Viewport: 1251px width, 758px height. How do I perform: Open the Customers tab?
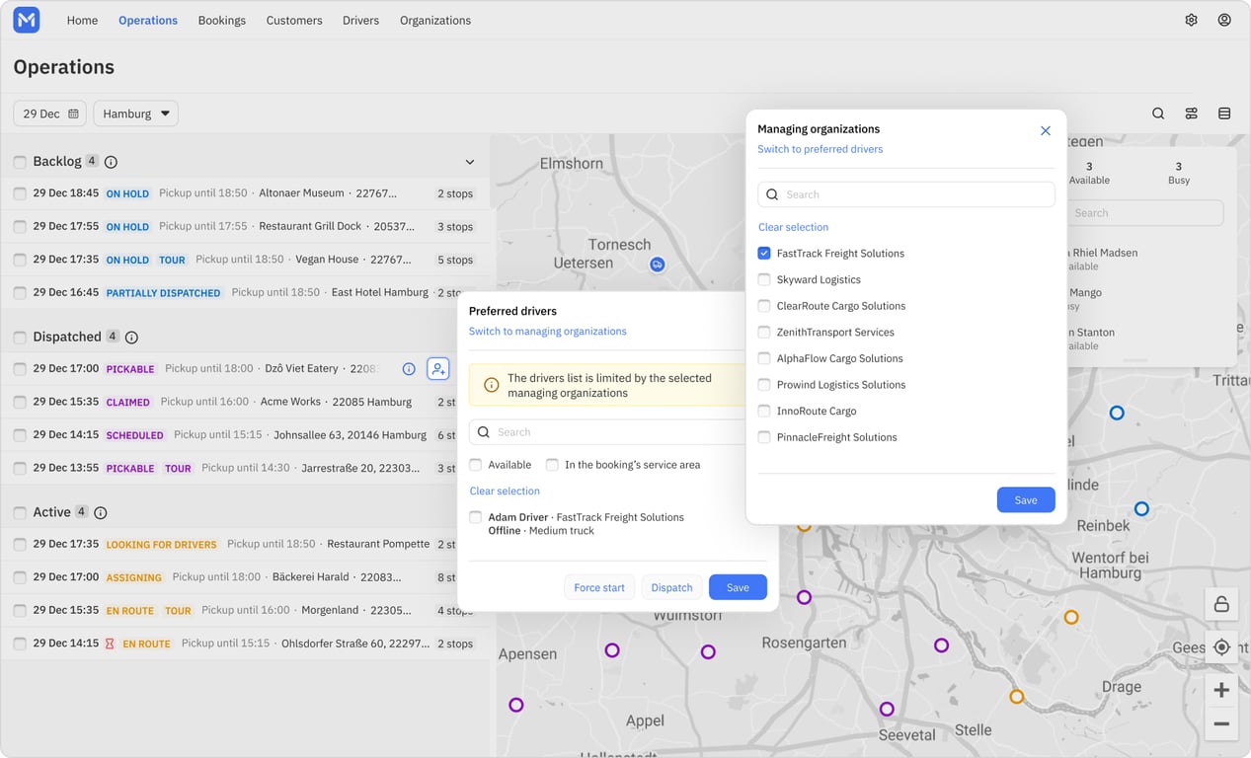[294, 20]
